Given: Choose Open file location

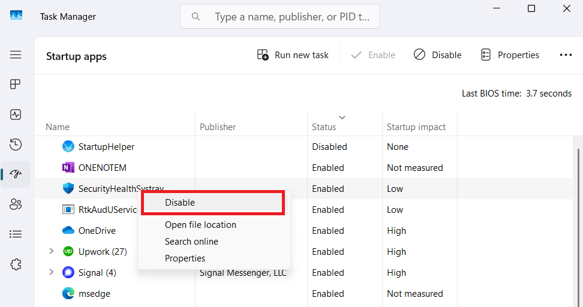Looking at the screenshot, I should click(200, 225).
